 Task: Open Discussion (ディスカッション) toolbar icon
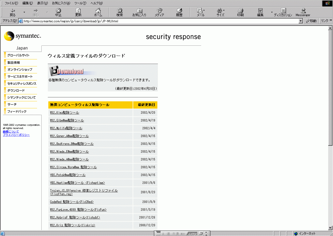tap(283, 12)
